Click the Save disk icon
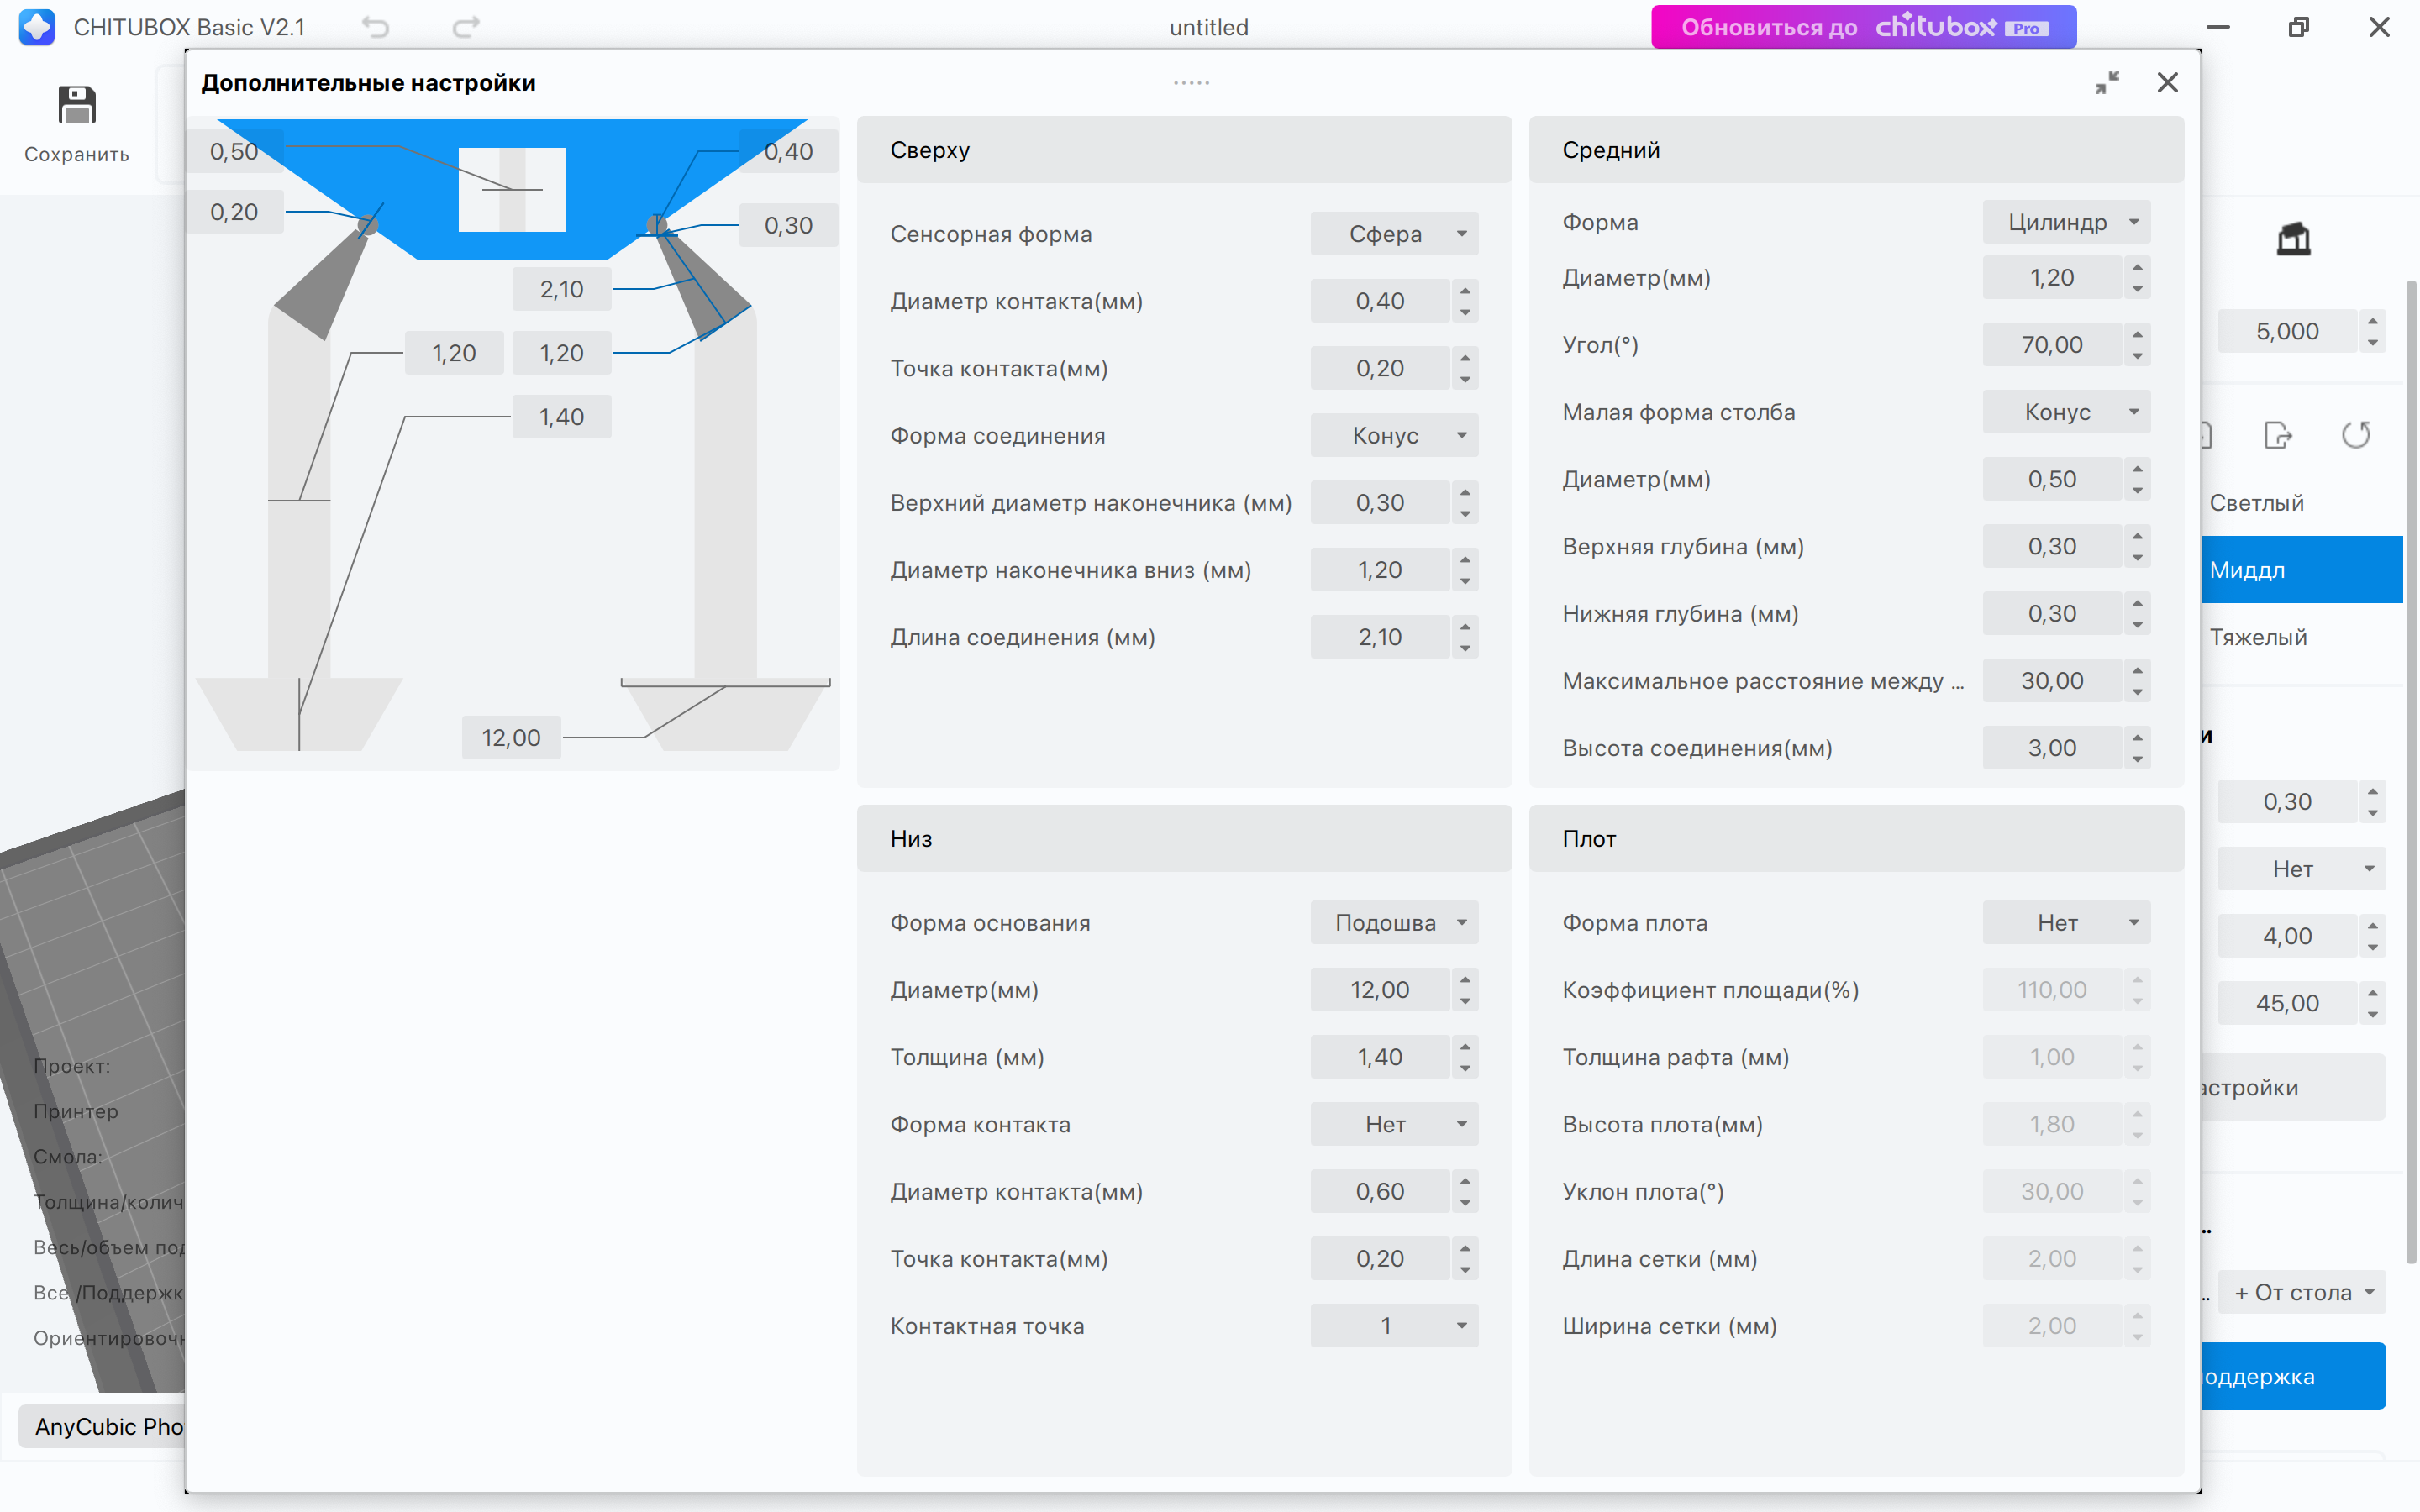 [x=76, y=106]
